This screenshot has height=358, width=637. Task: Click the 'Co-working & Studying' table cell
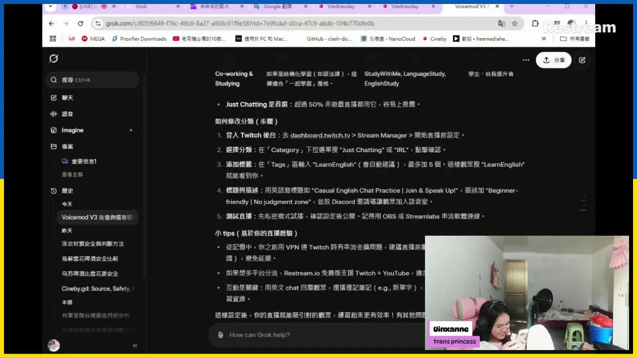234,79
